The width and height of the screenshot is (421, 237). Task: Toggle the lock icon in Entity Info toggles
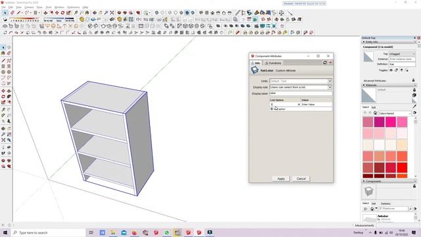[x=396, y=70]
